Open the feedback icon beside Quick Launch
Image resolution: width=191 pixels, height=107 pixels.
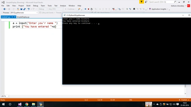(146, 2)
